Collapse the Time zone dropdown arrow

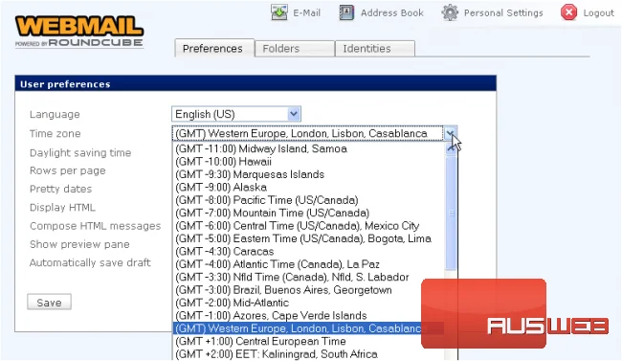[x=451, y=133]
